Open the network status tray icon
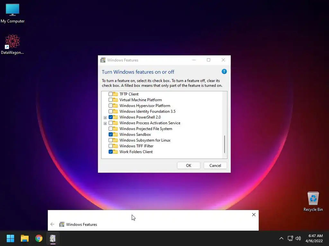 (x=290, y=238)
